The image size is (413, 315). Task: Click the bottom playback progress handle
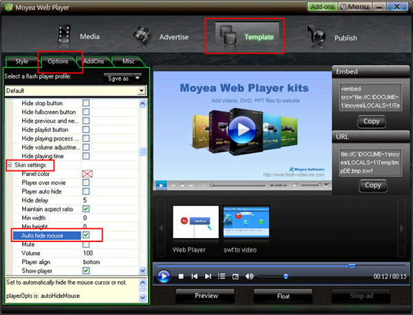[352, 265]
